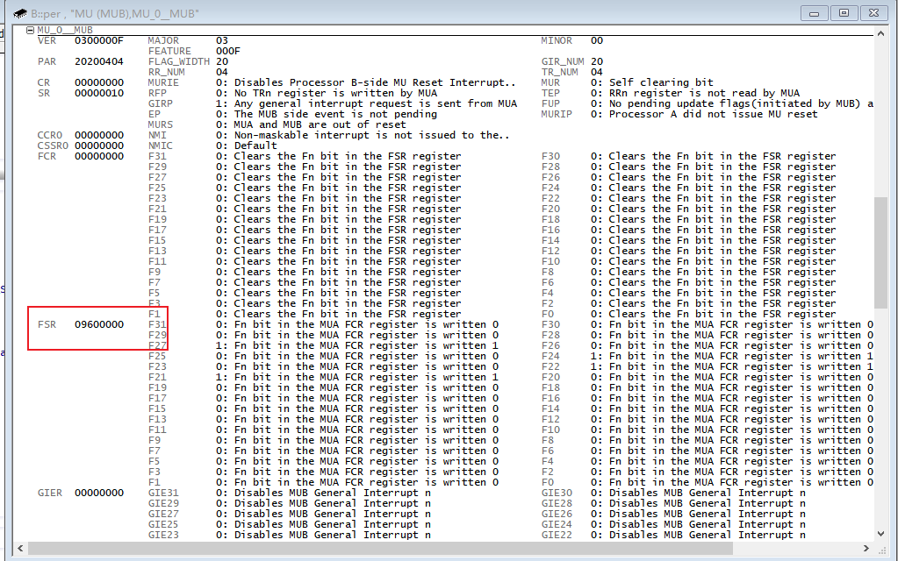Image resolution: width=898 pixels, height=561 pixels.
Task: Minimize the B::per MU window
Action: [814, 13]
